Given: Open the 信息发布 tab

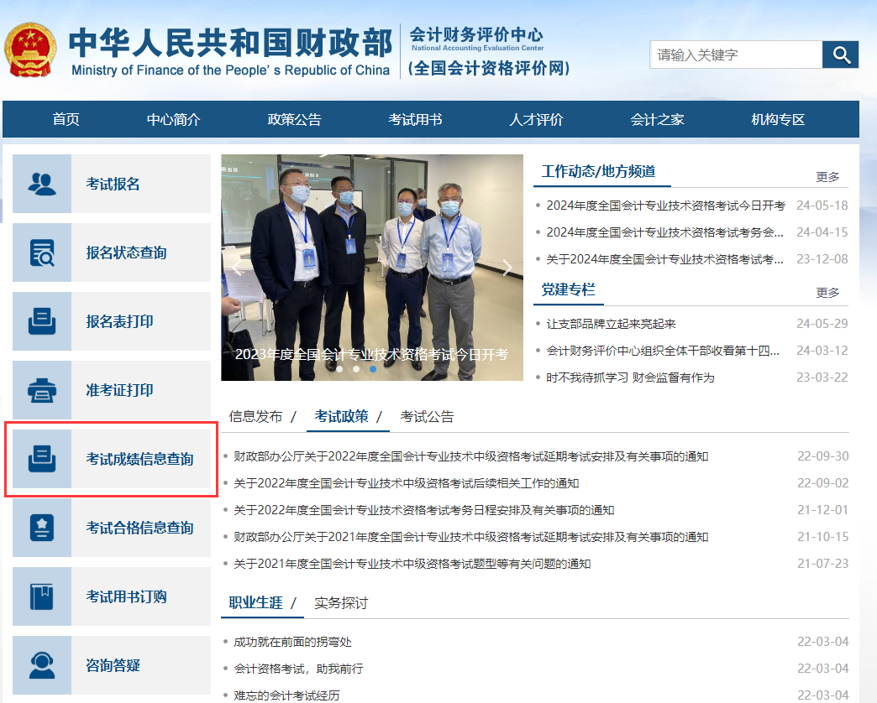Looking at the screenshot, I should coord(256,416).
